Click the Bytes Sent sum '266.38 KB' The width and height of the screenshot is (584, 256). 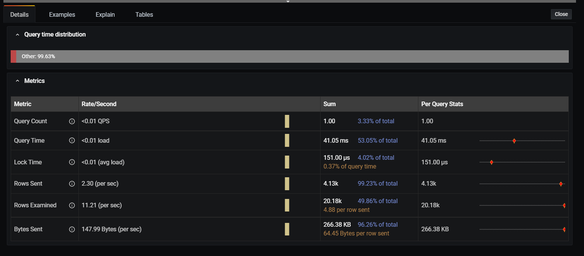(x=337, y=224)
